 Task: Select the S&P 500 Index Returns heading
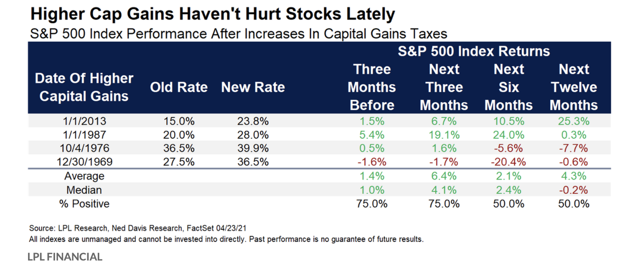click(473, 51)
